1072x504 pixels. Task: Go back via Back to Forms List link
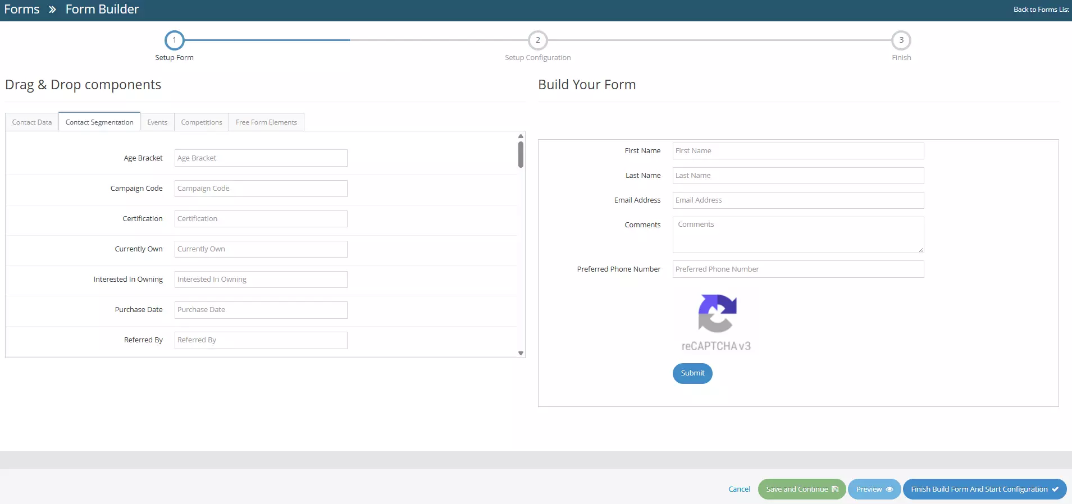click(1041, 10)
